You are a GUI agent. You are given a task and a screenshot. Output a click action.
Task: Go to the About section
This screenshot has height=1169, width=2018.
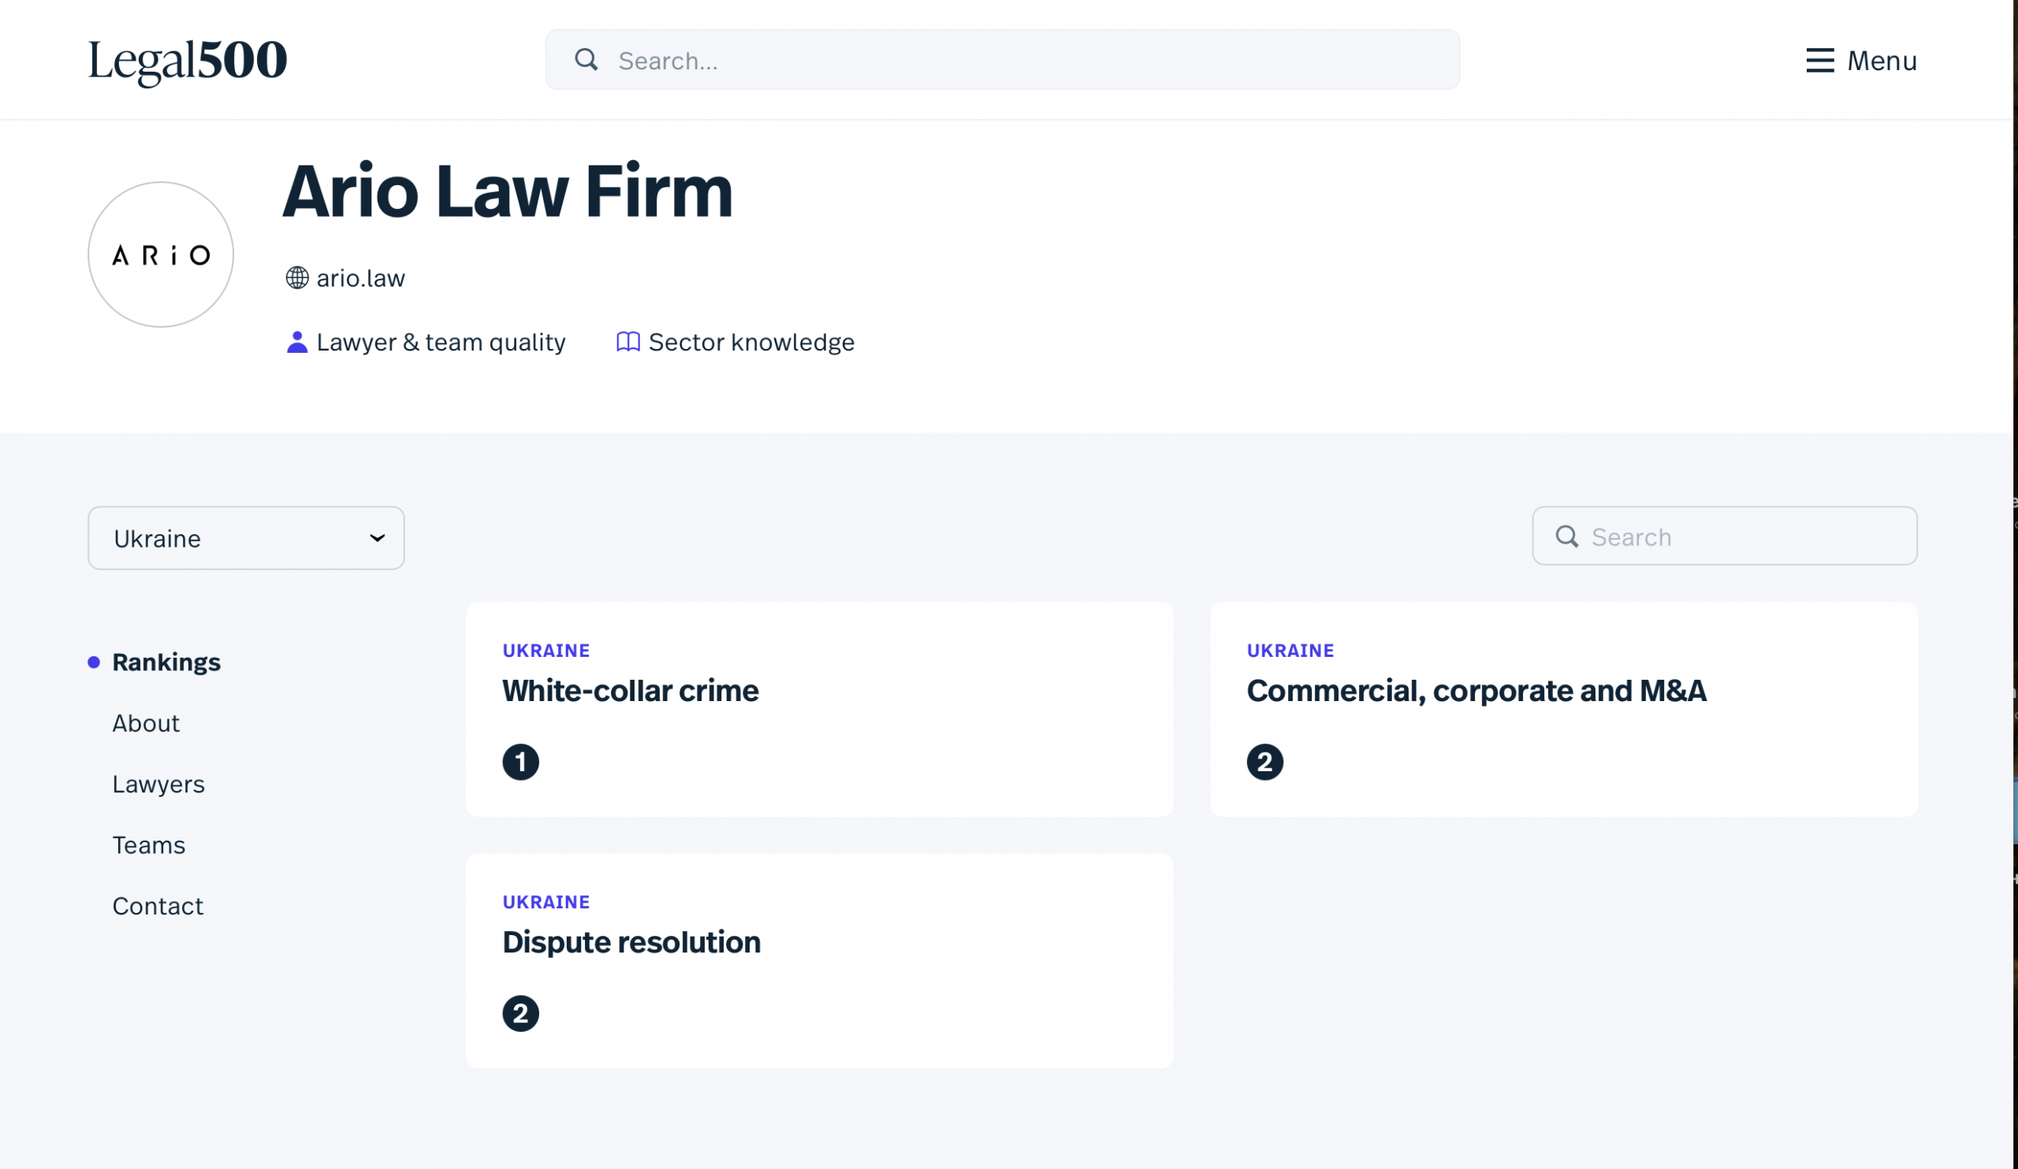tap(146, 723)
